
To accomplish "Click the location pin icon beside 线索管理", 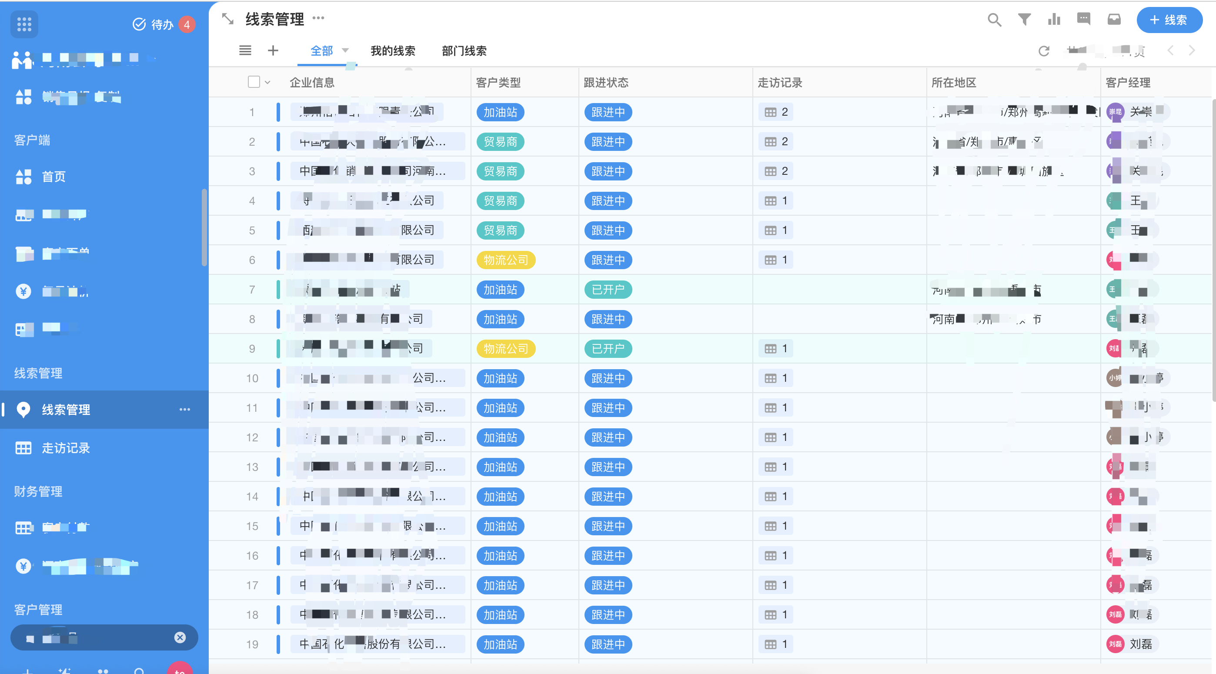I will (x=23, y=410).
